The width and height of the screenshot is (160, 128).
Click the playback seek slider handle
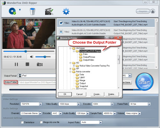pyautogui.click(x=26, y=51)
